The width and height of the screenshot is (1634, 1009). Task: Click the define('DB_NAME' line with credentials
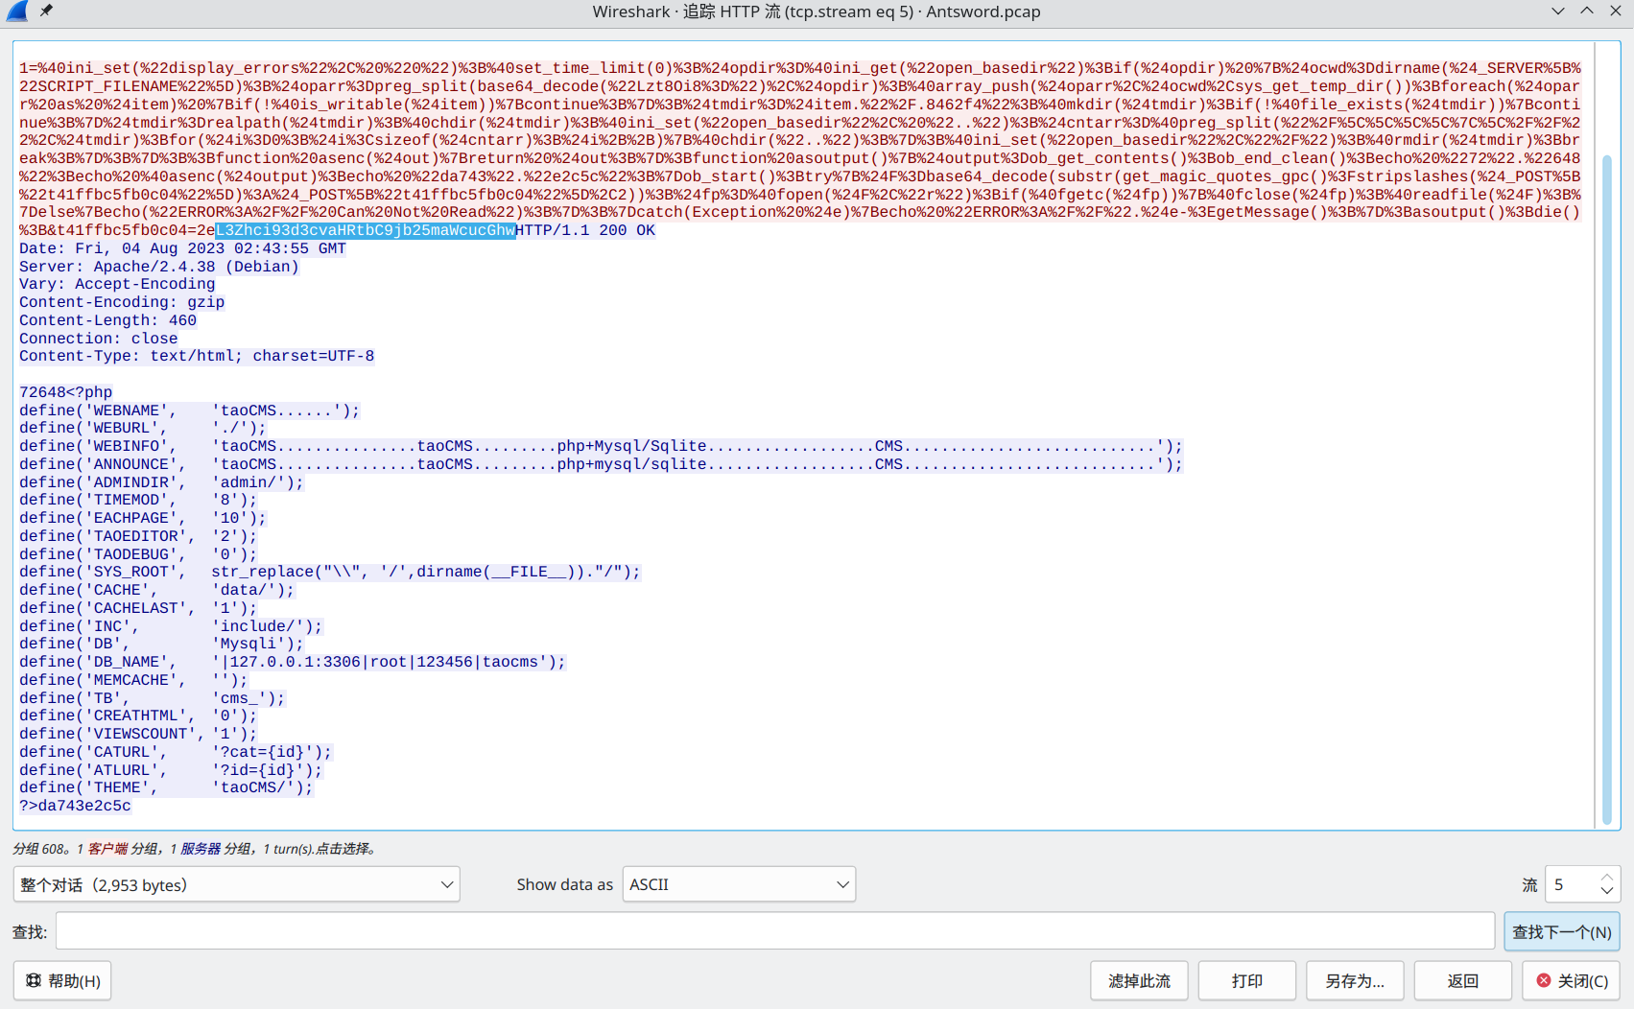coord(293,662)
